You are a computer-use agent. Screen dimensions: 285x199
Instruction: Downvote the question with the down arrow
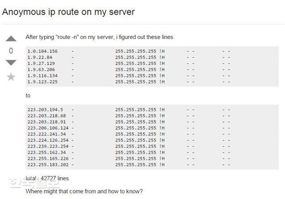coord(11,63)
